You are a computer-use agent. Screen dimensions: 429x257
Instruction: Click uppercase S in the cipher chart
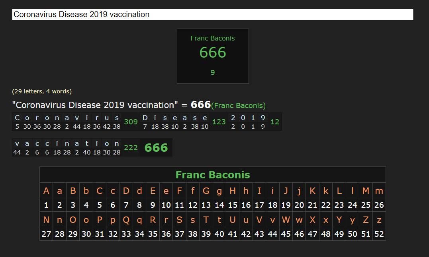(x=180, y=220)
